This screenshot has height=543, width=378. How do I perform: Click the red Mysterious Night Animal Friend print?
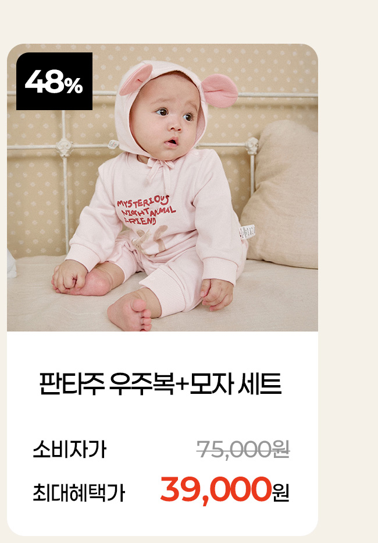point(146,210)
